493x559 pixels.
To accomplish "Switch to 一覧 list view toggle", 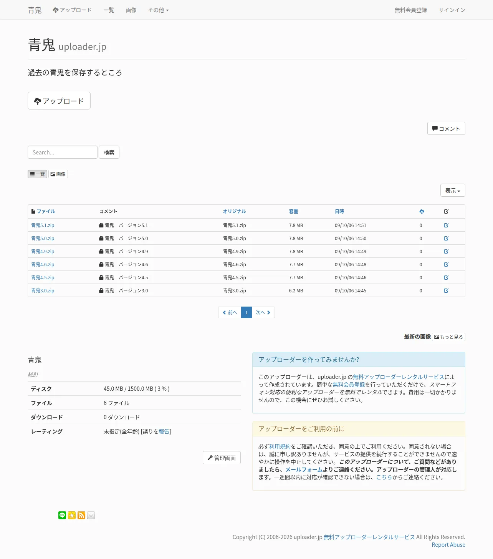I will pyautogui.click(x=37, y=174).
